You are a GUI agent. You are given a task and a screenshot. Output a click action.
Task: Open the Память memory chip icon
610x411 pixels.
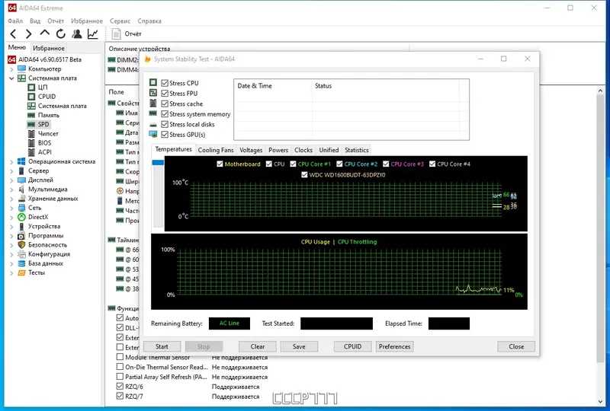(x=31, y=115)
